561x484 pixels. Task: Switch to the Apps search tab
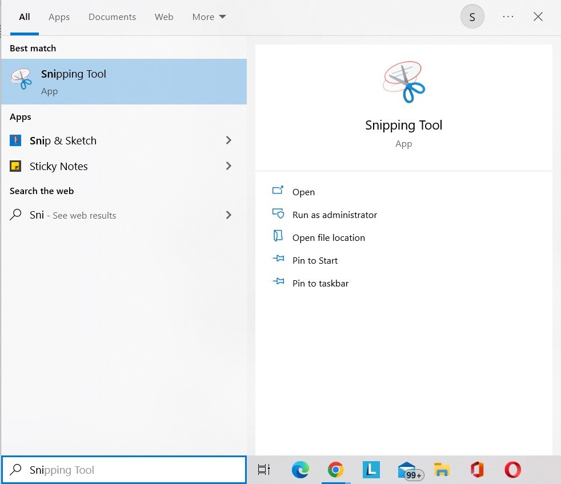coord(59,17)
